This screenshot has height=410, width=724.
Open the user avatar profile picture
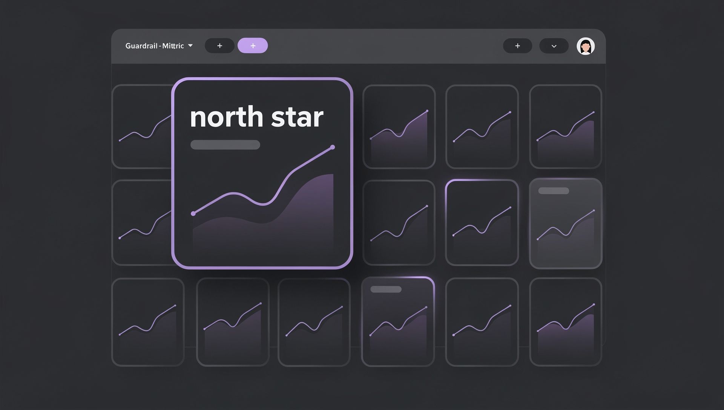pyautogui.click(x=586, y=46)
